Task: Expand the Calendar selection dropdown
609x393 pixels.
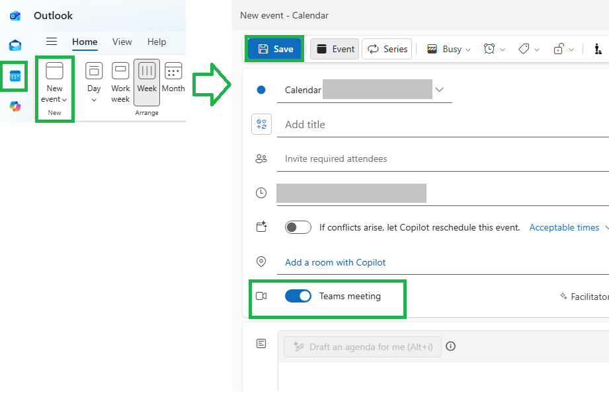Action: pos(439,90)
